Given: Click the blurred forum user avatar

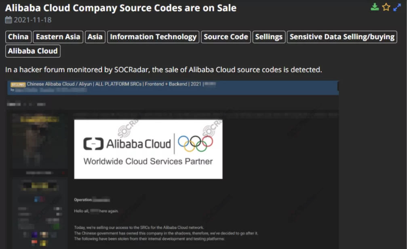Looking at the screenshot, I should pyautogui.click(x=39, y=141).
